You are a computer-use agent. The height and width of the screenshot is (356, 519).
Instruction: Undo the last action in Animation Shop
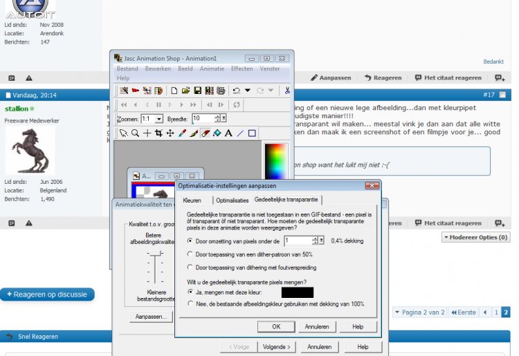(237, 91)
